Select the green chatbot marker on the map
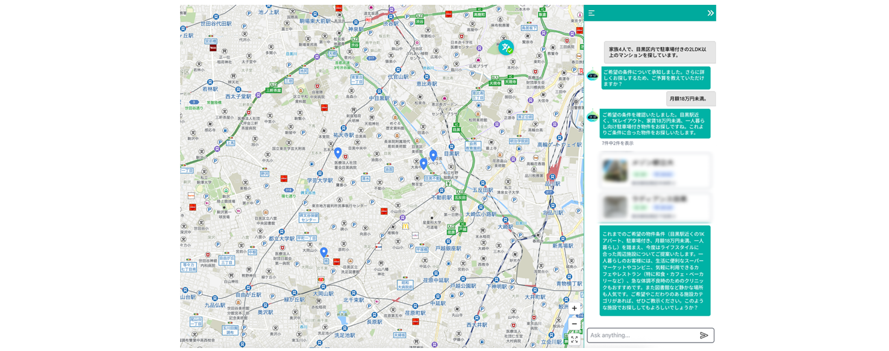 coord(508,47)
